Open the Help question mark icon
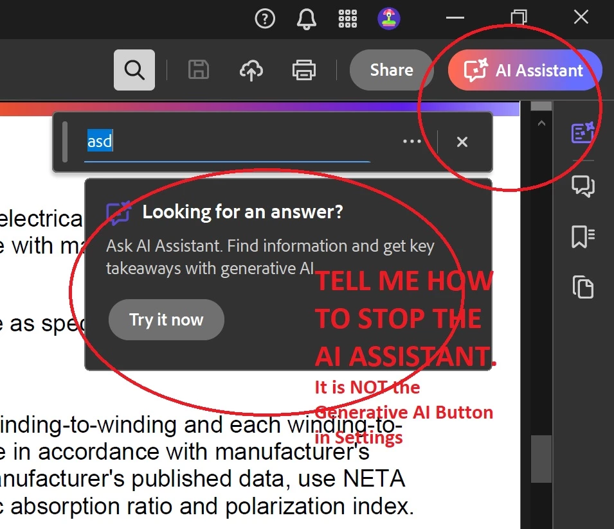The height and width of the screenshot is (529, 614). click(265, 19)
